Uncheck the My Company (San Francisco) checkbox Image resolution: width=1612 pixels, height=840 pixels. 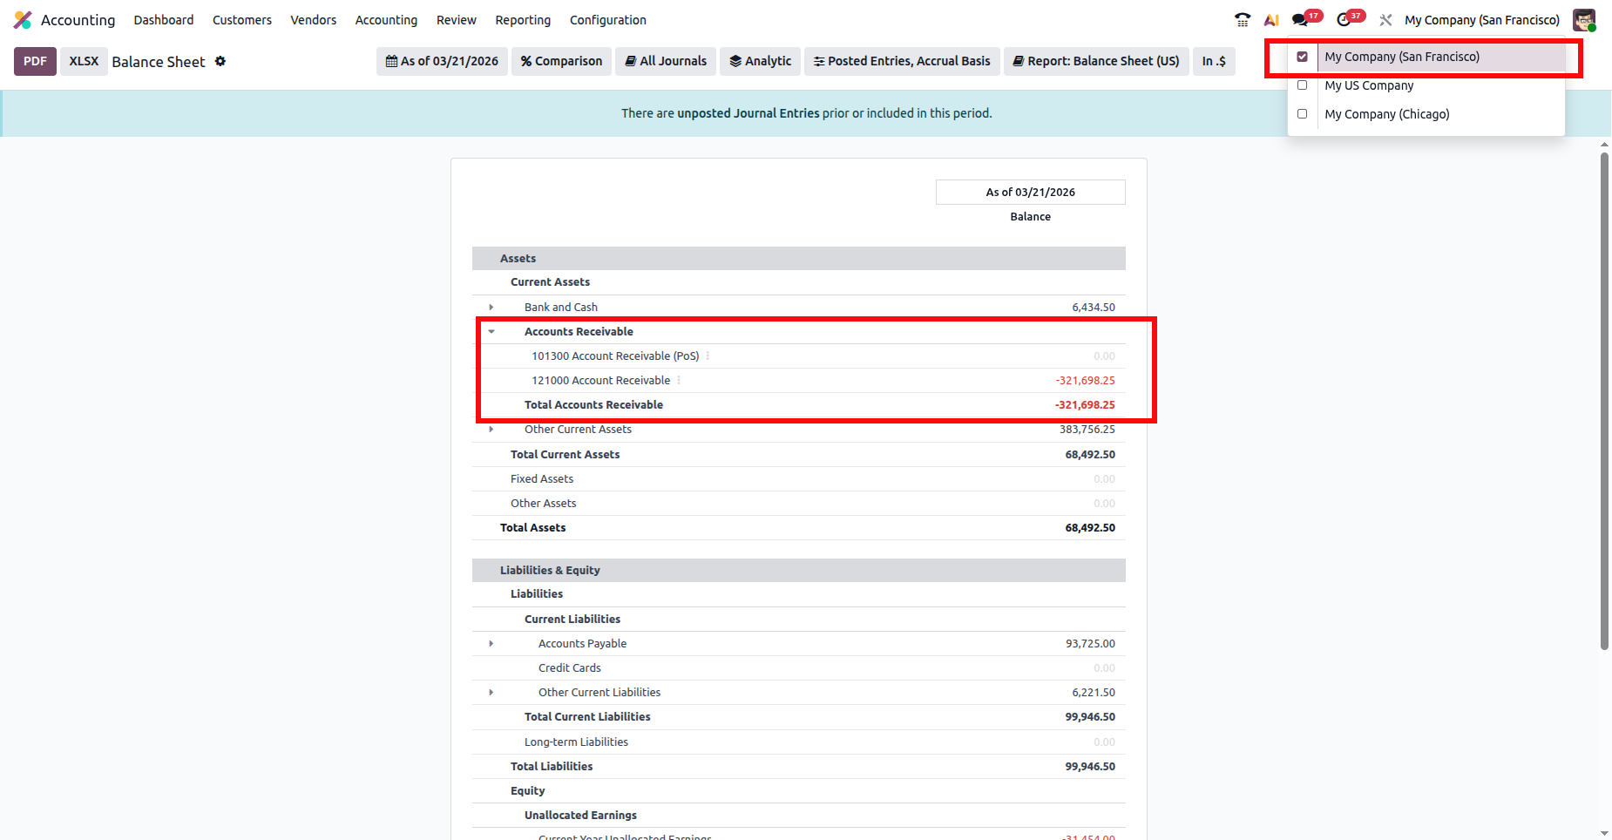(x=1302, y=57)
